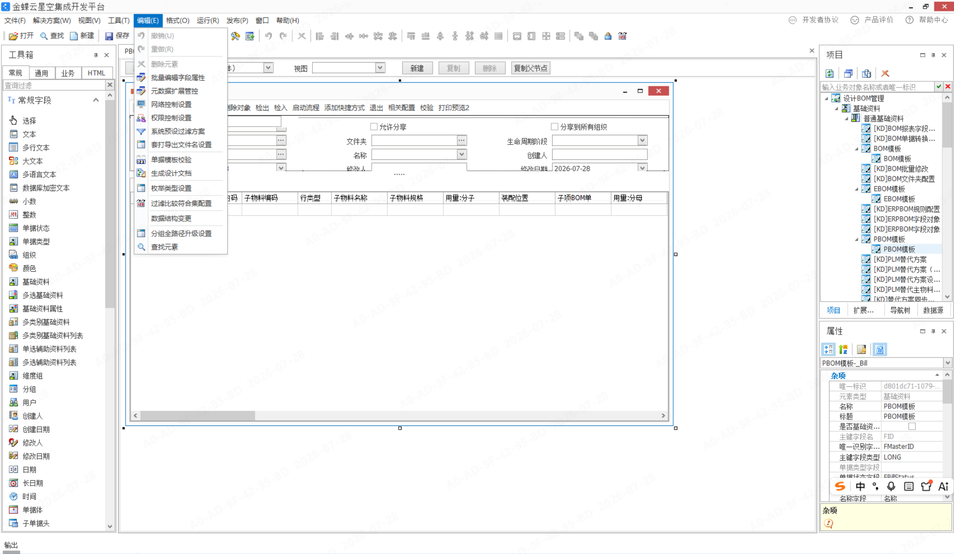Screen dimensions: 954x554
Task: Click the Save disk toolbar button
Action: (x=117, y=36)
